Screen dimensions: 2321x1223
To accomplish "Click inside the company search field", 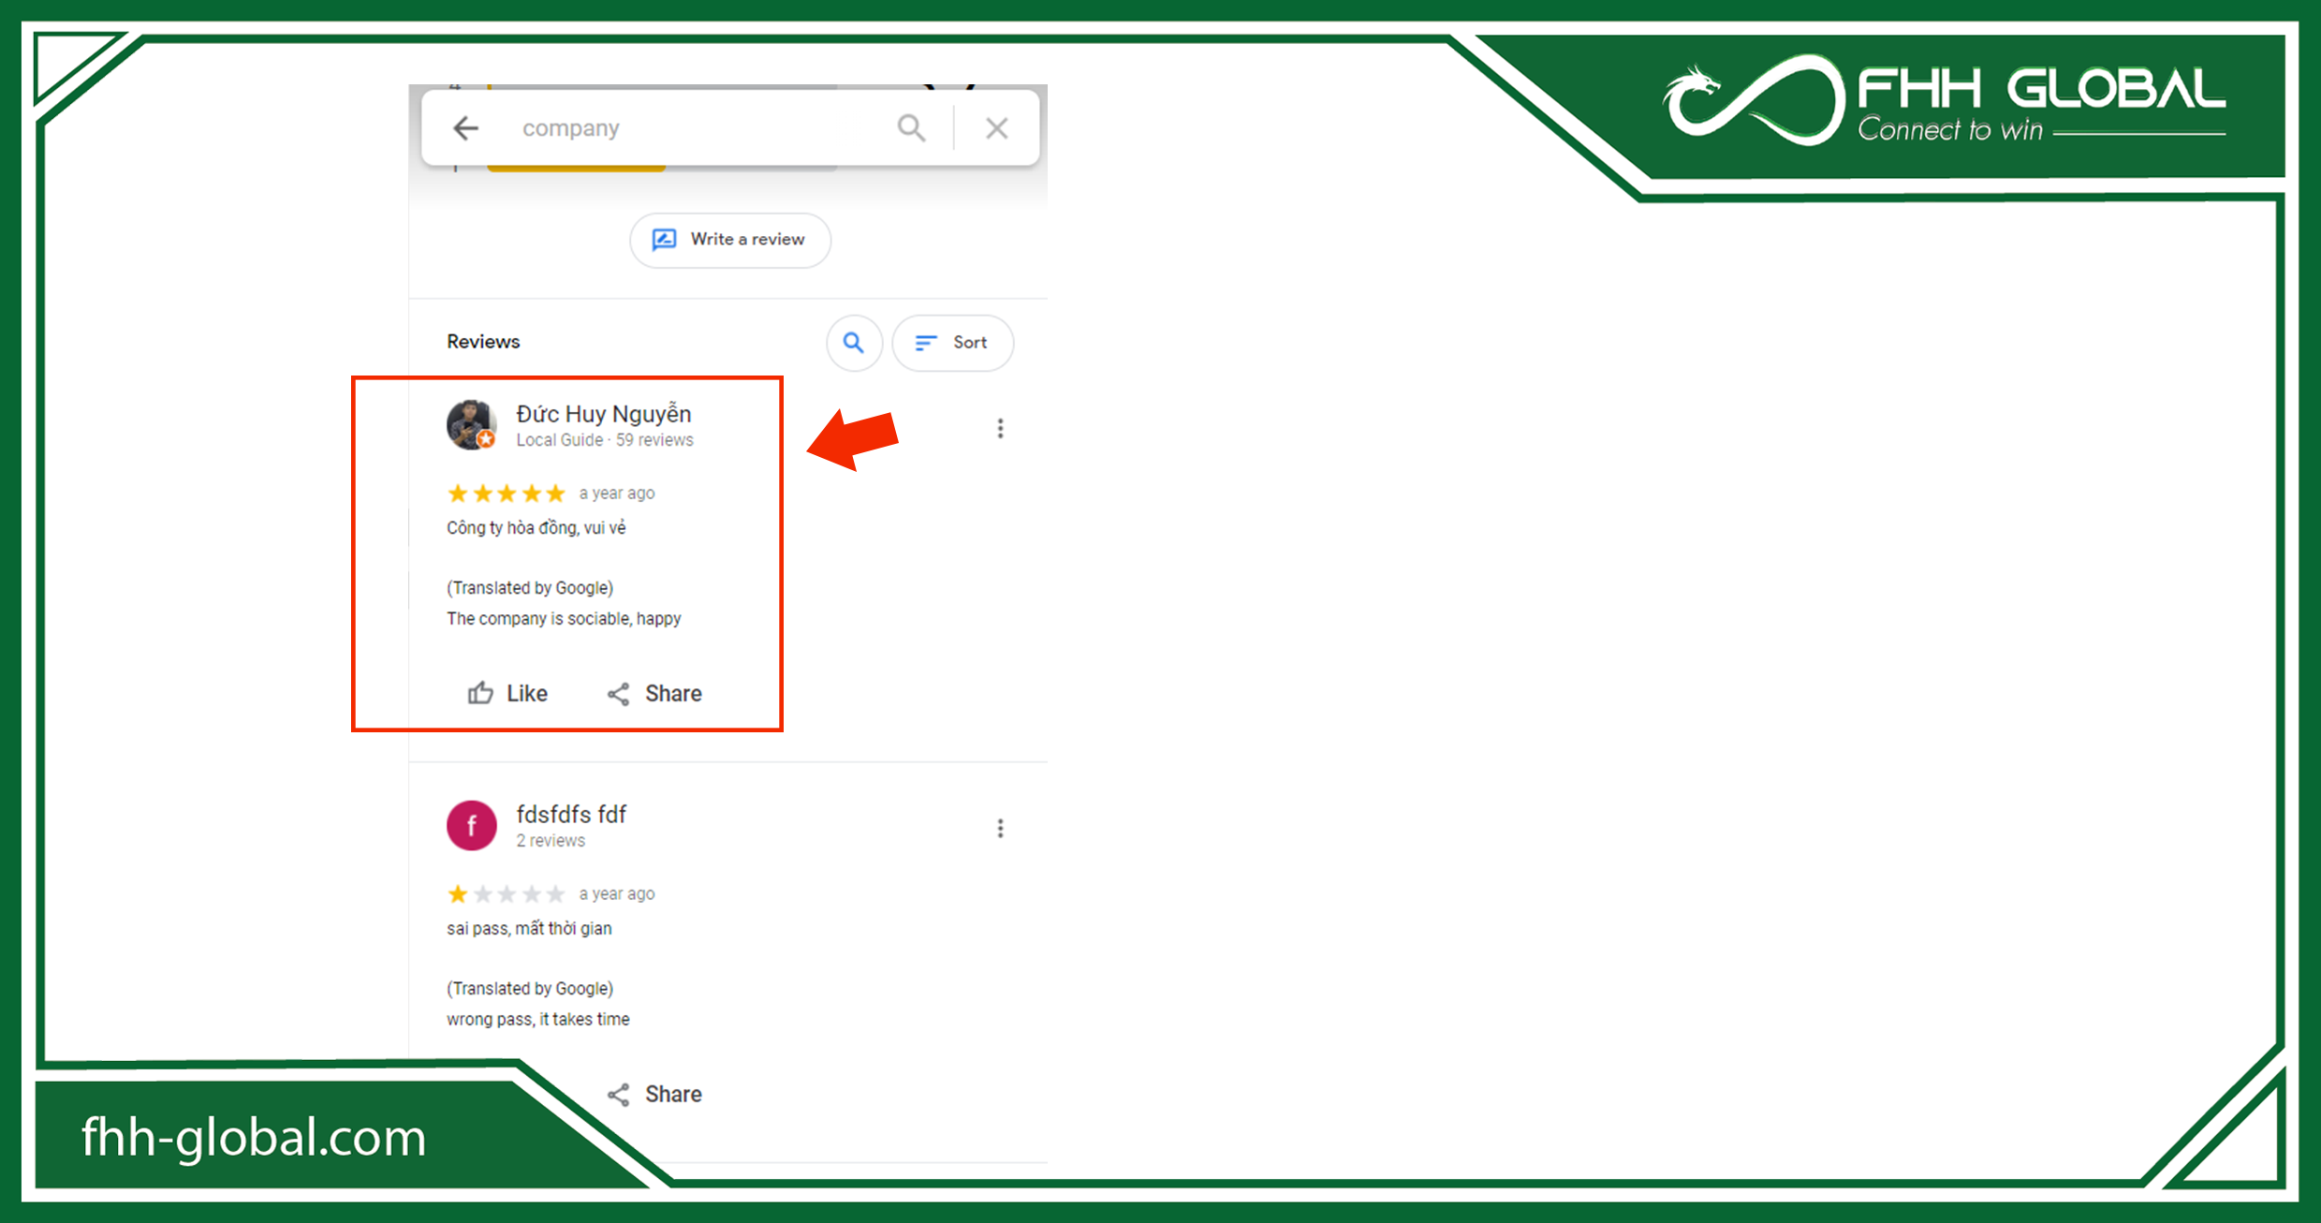I will pos(655,127).
